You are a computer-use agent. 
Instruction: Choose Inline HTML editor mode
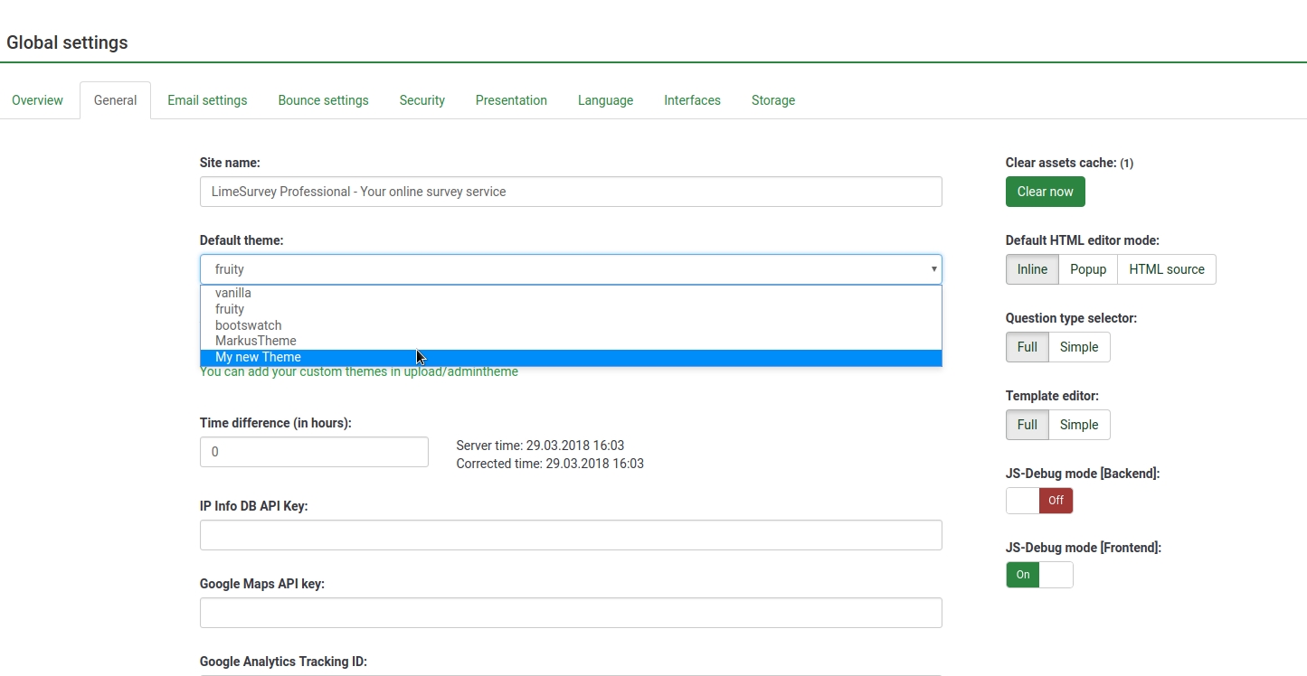[1032, 269]
